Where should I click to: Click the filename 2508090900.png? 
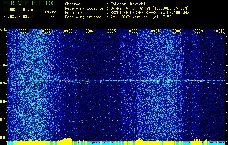click(18, 10)
